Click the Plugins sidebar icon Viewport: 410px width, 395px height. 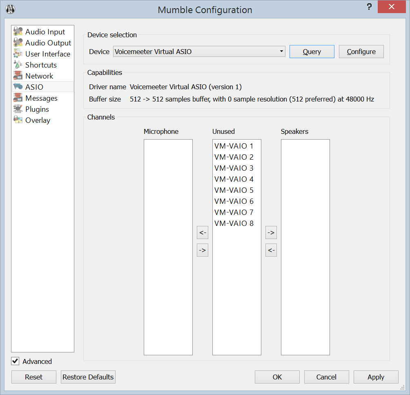point(18,109)
